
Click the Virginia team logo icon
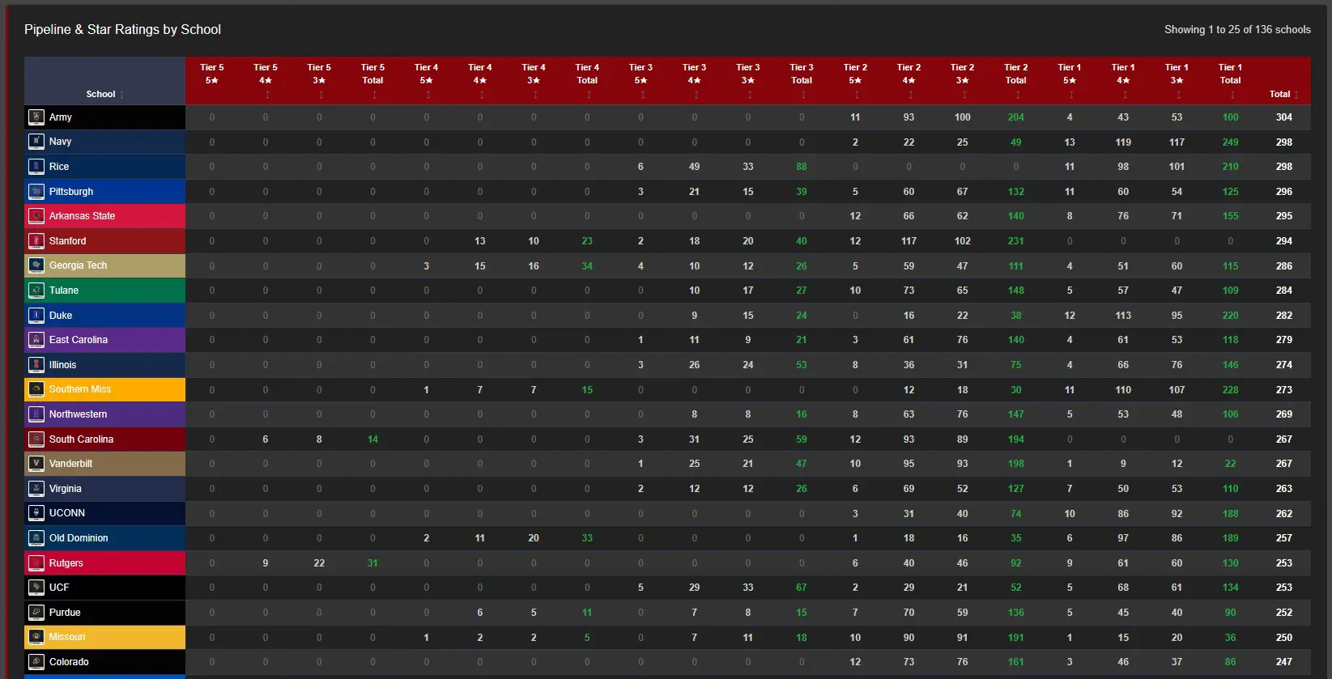point(36,489)
